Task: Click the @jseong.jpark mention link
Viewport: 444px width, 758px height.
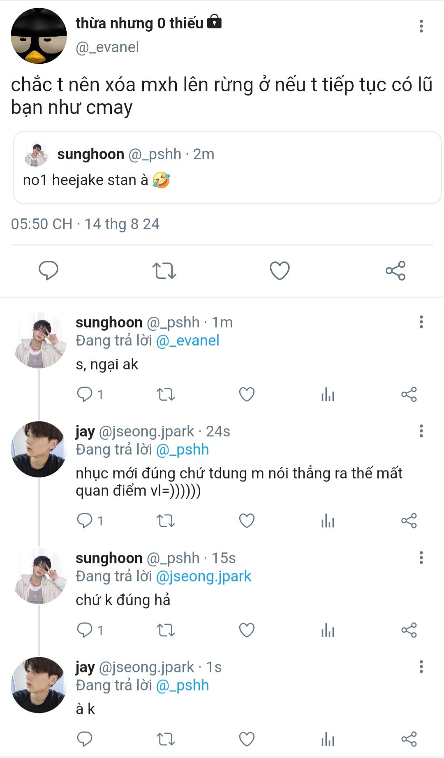Action: 204,576
